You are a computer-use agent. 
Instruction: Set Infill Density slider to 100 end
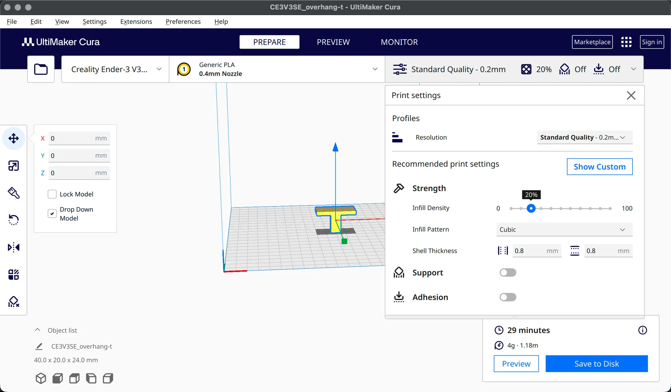[x=610, y=208]
